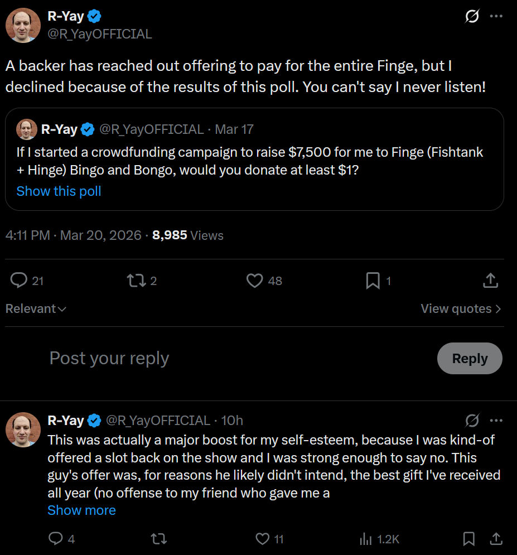Expand reply text with Show more
The height and width of the screenshot is (555, 517).
tap(81, 510)
